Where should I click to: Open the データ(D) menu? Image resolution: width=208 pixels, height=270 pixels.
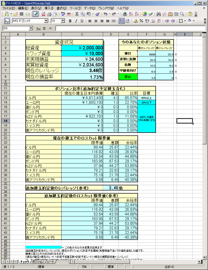(x=90, y=8)
